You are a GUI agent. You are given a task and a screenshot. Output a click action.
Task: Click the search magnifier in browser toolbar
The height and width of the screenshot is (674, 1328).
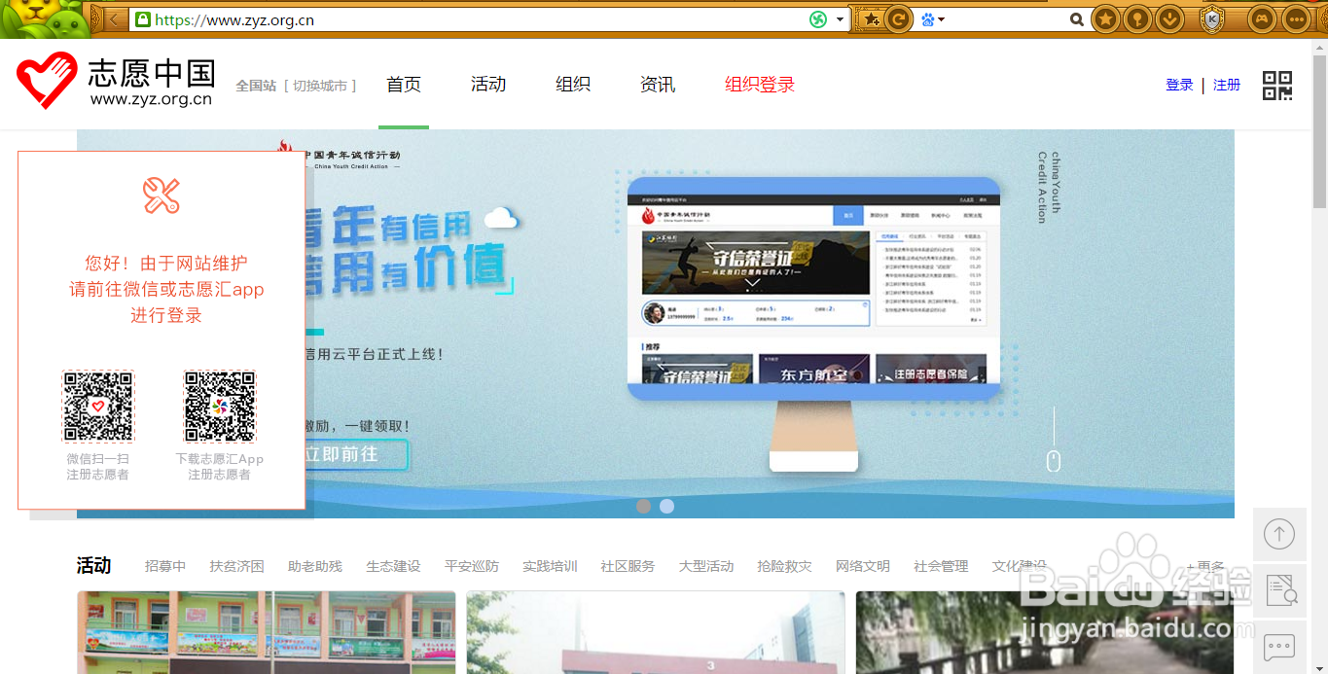pyautogui.click(x=1076, y=18)
